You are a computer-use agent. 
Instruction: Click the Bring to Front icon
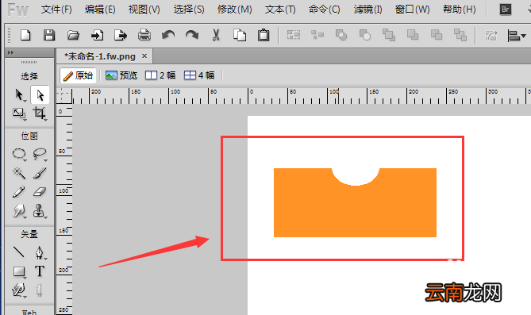click(x=389, y=35)
